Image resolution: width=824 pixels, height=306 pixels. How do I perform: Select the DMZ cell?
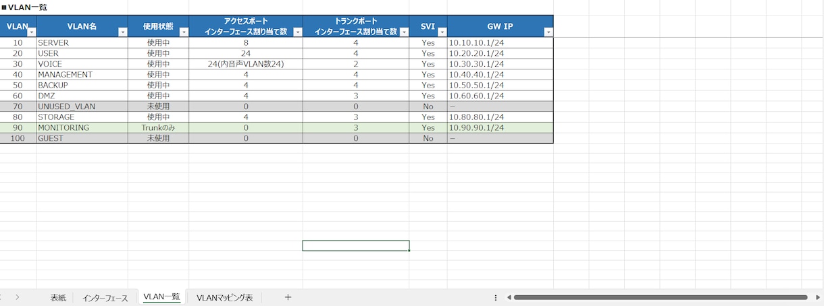[x=82, y=96]
